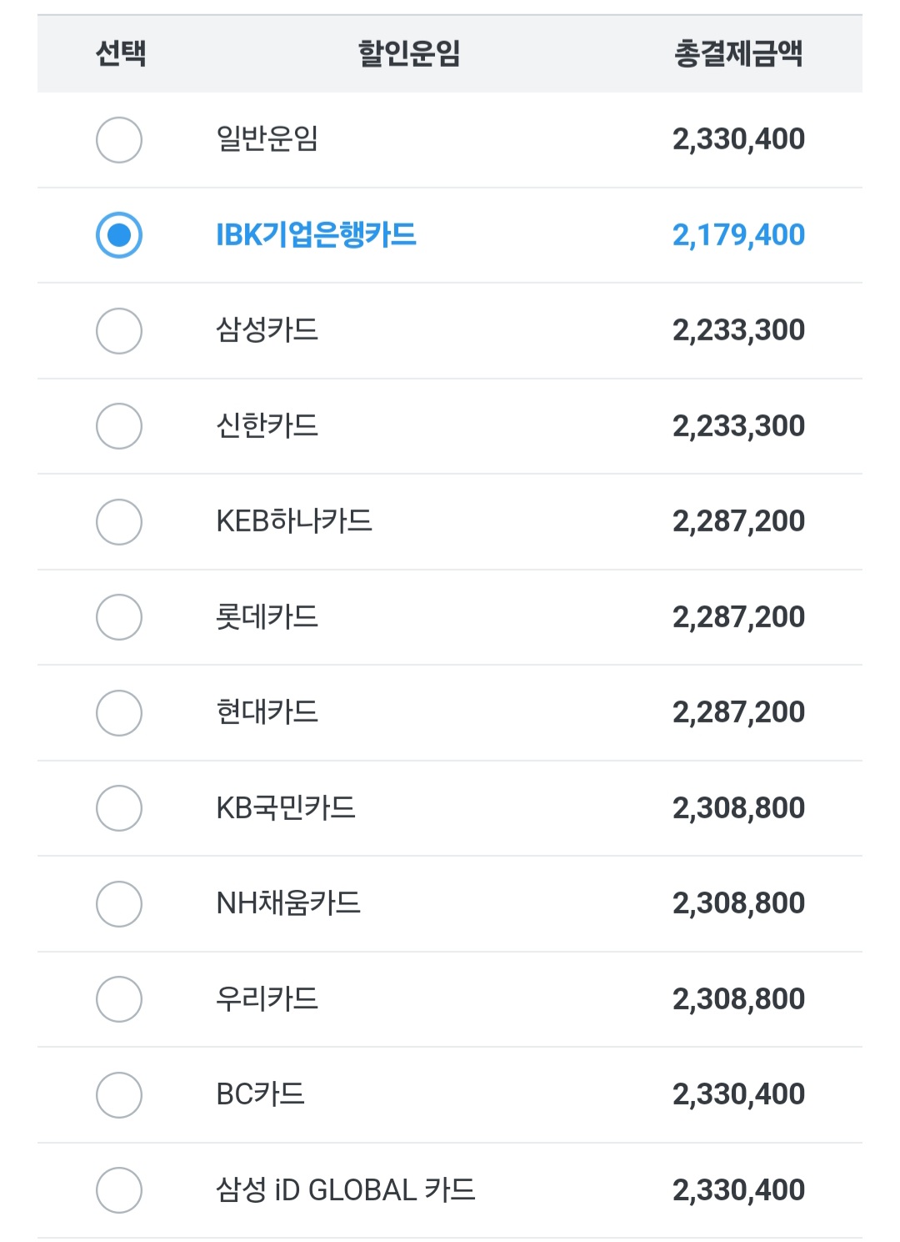Choose the 삼성카드 radio option
Screen dimensions: 900x1242
[119, 330]
